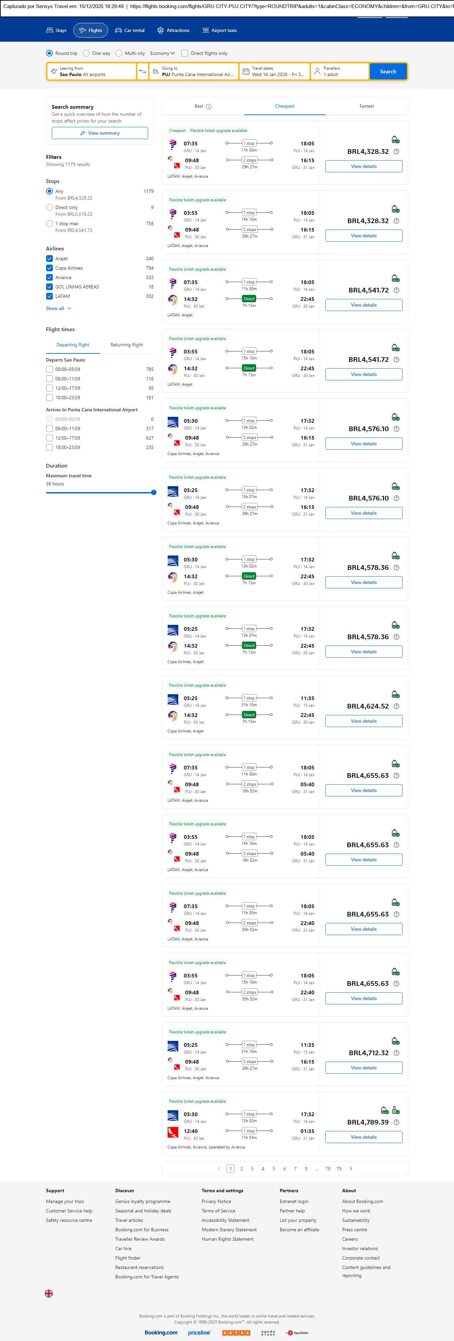Select the One way radio button

click(x=87, y=53)
